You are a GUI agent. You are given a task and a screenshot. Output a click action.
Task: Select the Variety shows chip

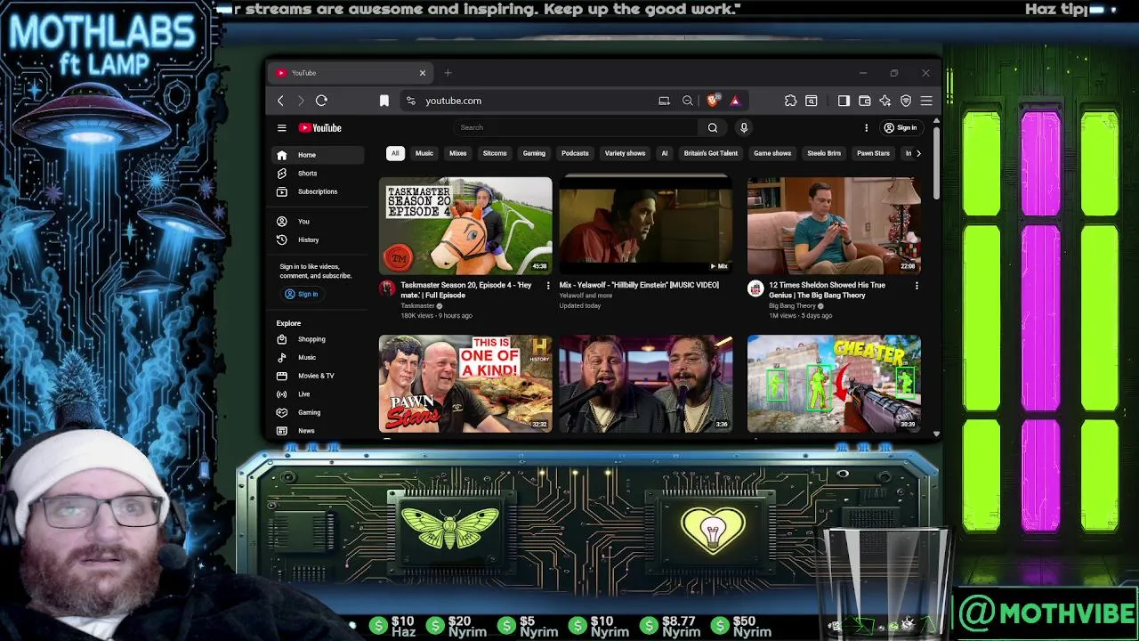click(625, 153)
